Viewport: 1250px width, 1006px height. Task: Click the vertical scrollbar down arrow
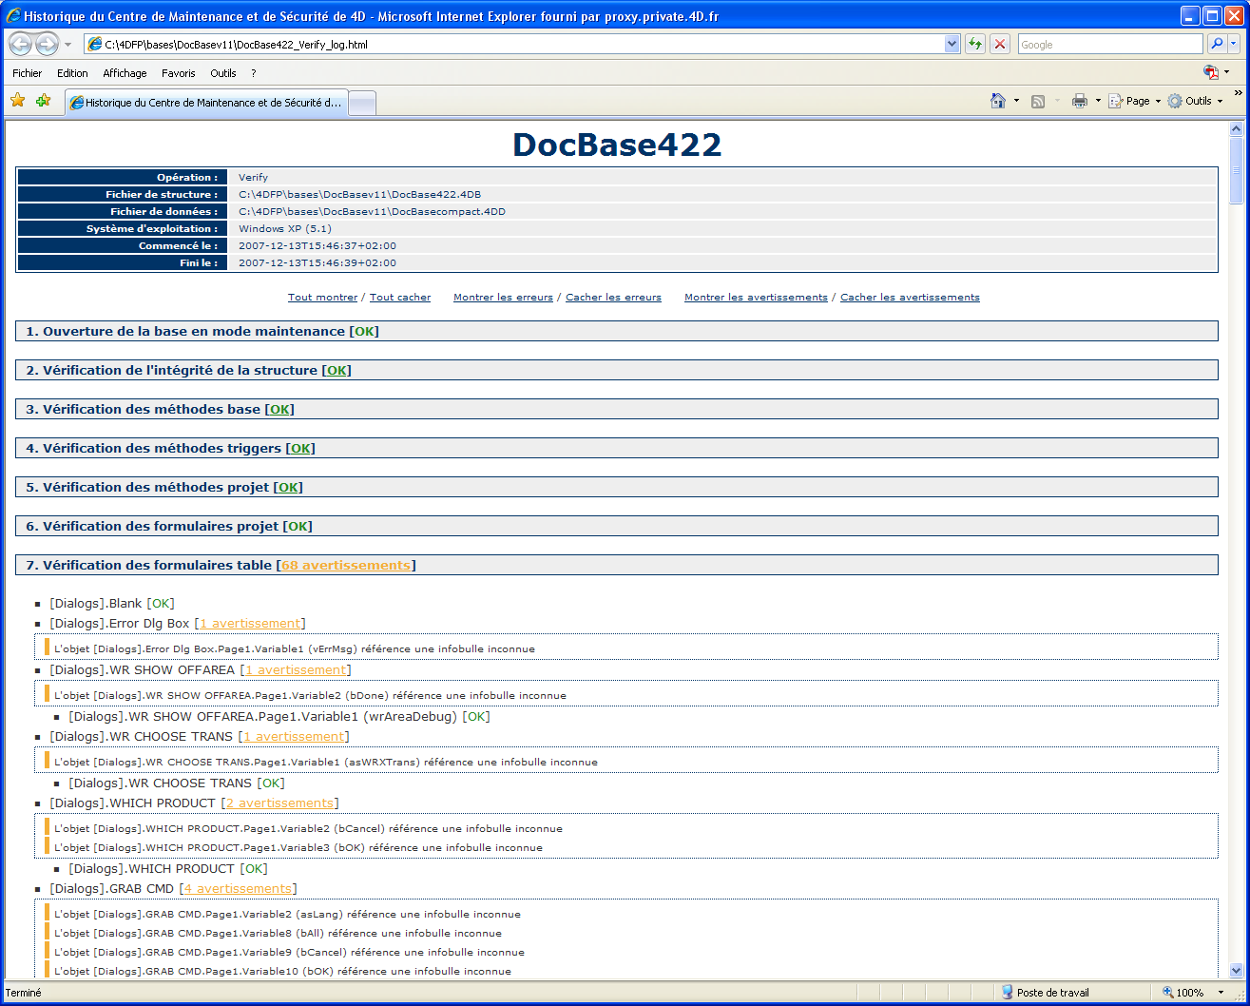pyautogui.click(x=1236, y=971)
